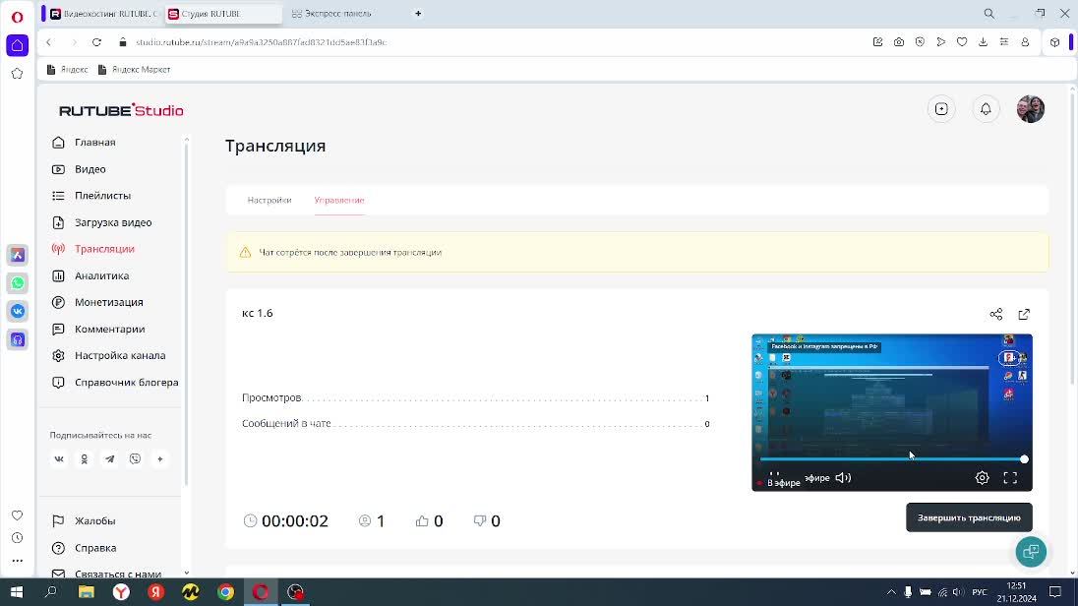Open Opera sidebar more options dots
Viewport: 1078px width, 606px height.
(17, 561)
